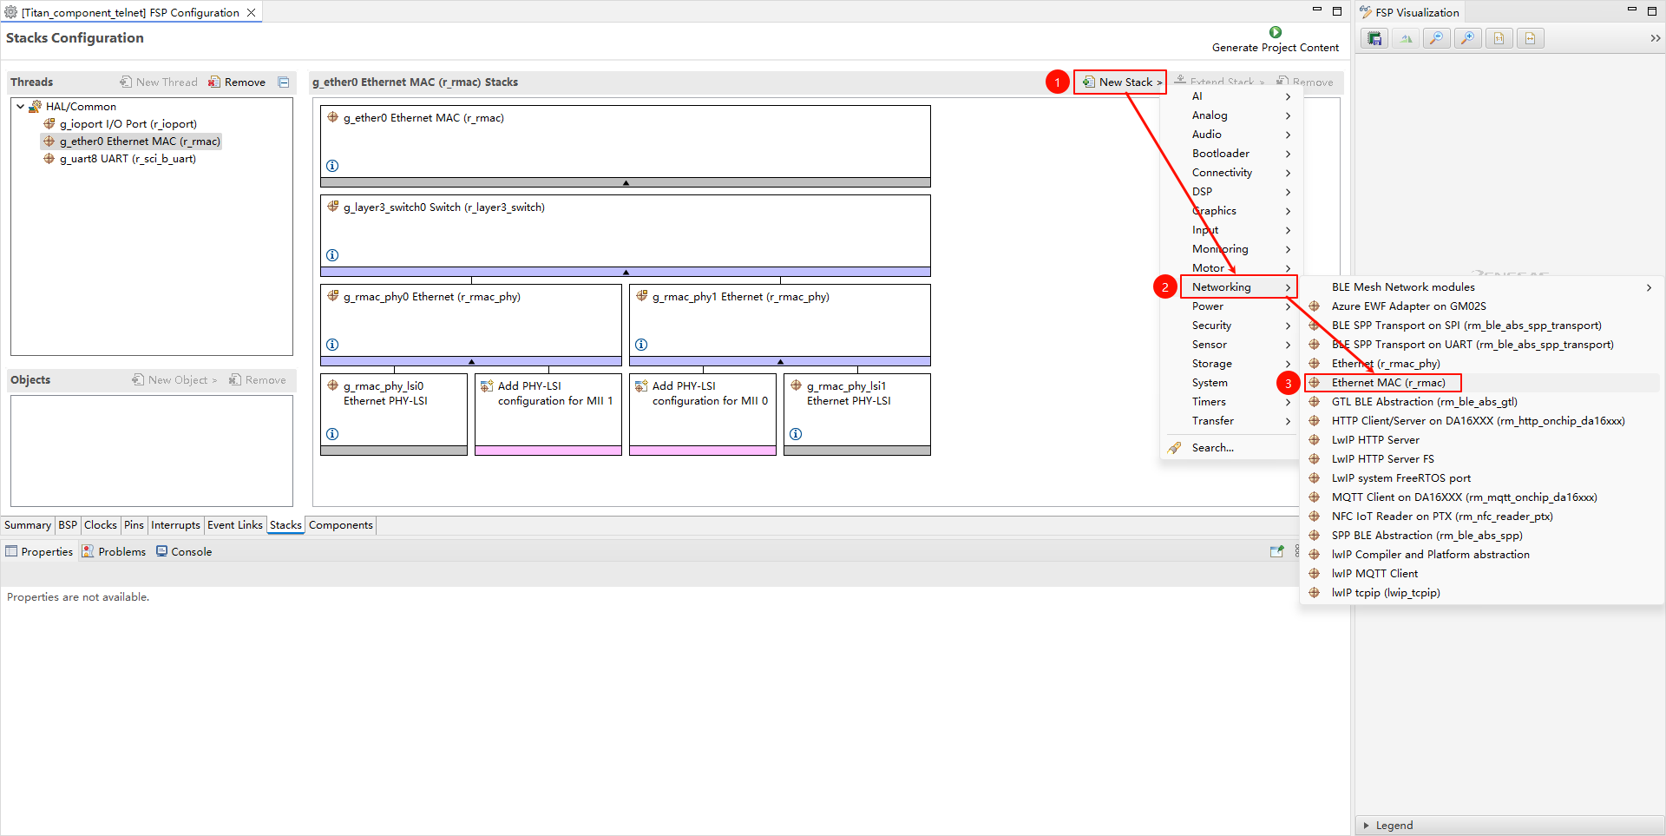Select g_uart8 UART in Threads tree

(127, 159)
